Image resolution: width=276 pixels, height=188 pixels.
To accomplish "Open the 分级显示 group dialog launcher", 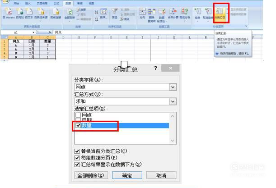I will [x=246, y=26].
